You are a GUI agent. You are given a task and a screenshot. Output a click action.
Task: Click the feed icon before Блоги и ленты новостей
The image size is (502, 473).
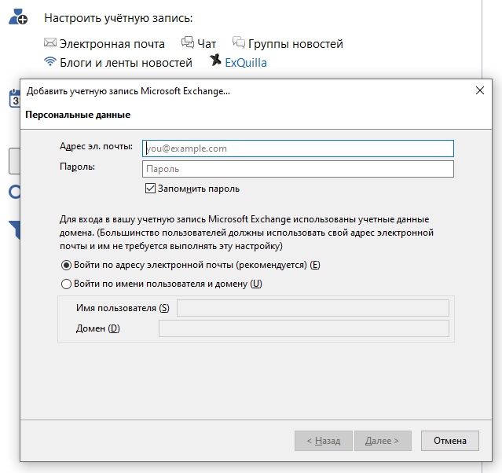pyautogui.click(x=50, y=61)
